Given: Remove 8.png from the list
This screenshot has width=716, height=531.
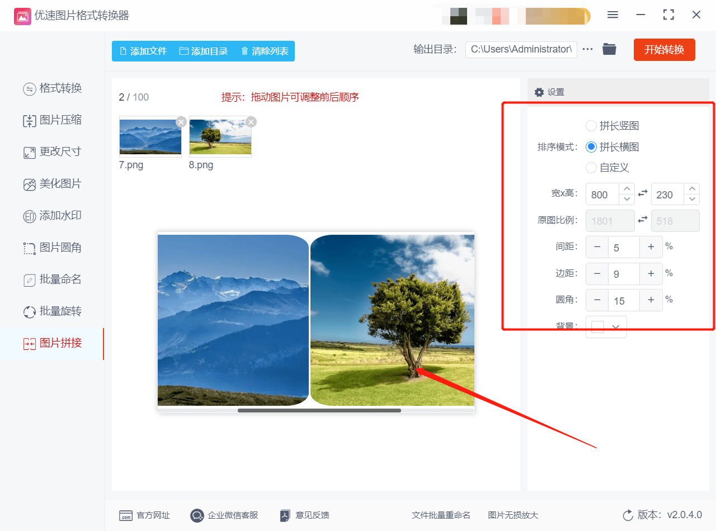Looking at the screenshot, I should (251, 121).
